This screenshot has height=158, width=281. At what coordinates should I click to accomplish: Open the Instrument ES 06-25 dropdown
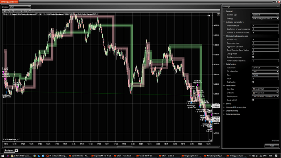[x=265, y=68]
